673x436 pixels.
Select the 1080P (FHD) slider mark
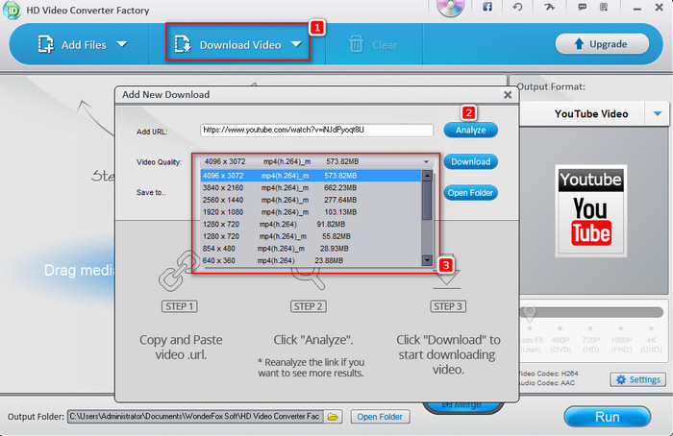(621, 328)
